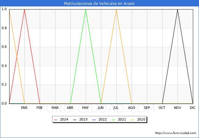Click the ENE month axis label
199x138 pixels.
coord(24,108)
